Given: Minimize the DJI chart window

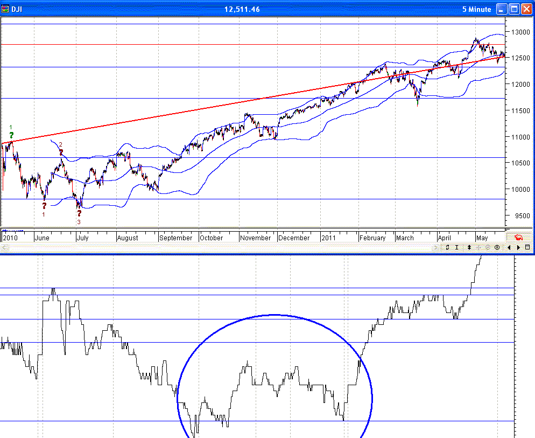Looking at the screenshot, I should coord(501,9).
